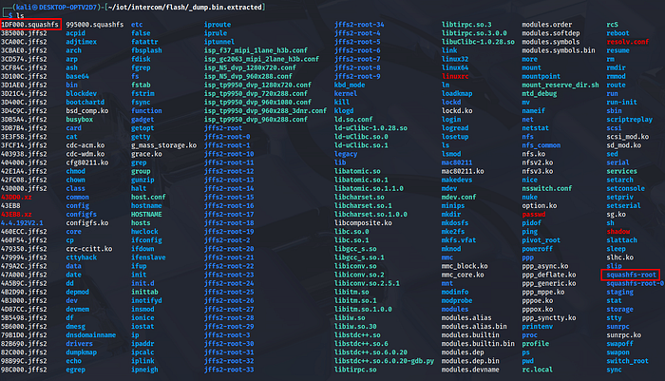Select the bootchartd entry
Image resolution: width=665 pixels, height=381 pixels.
click(x=85, y=102)
